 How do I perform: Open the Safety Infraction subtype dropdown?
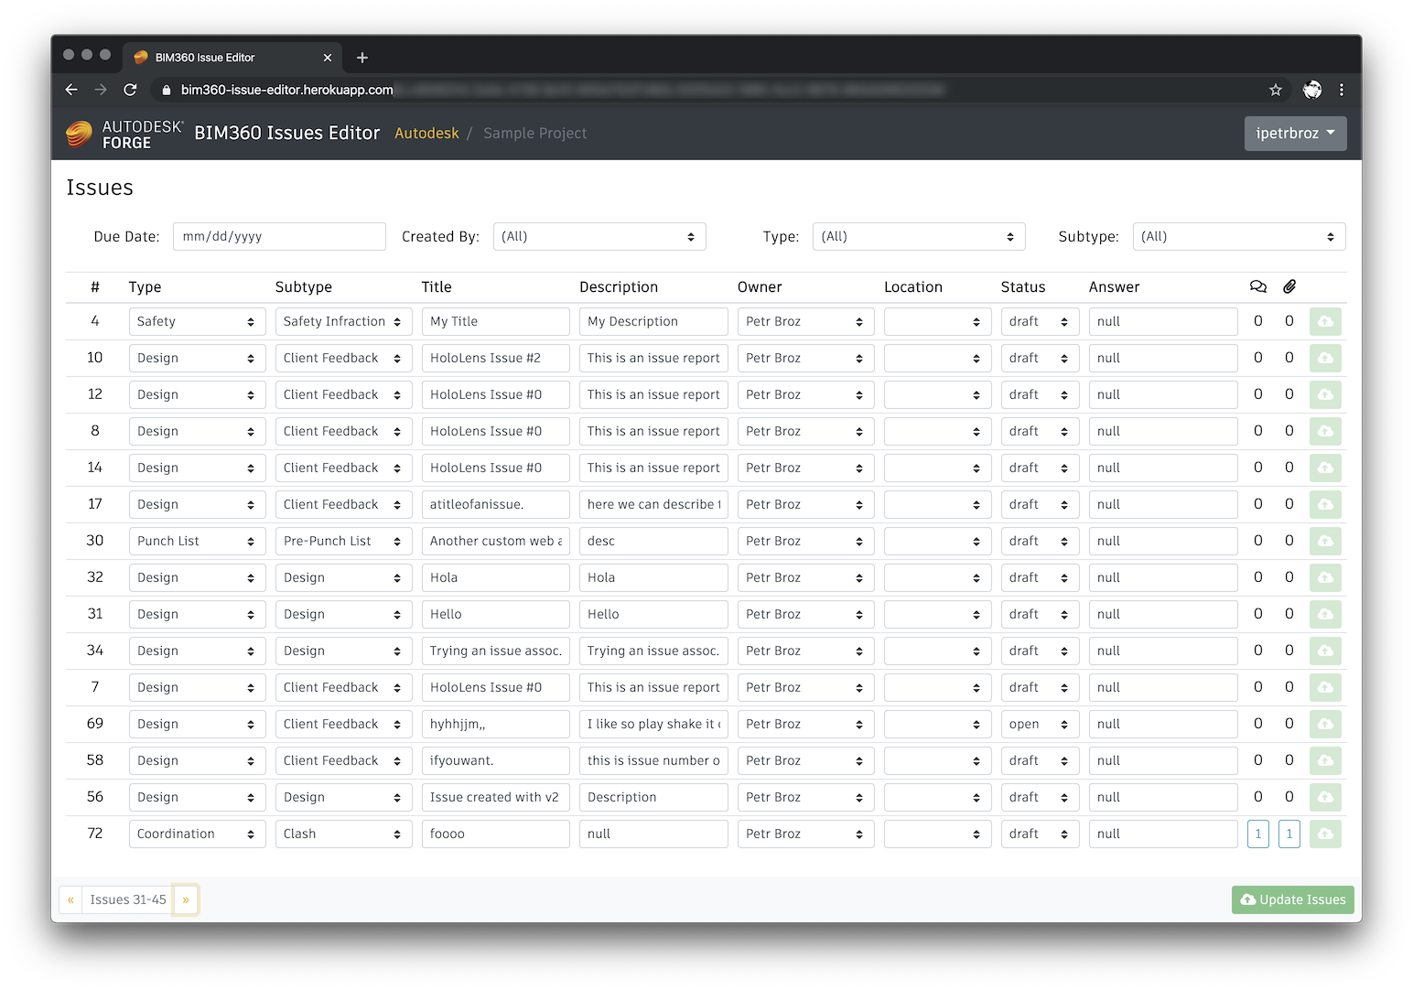tap(343, 321)
